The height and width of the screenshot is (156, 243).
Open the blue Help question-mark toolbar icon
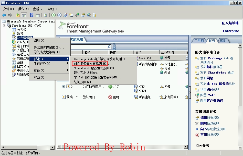(x=31, y=15)
